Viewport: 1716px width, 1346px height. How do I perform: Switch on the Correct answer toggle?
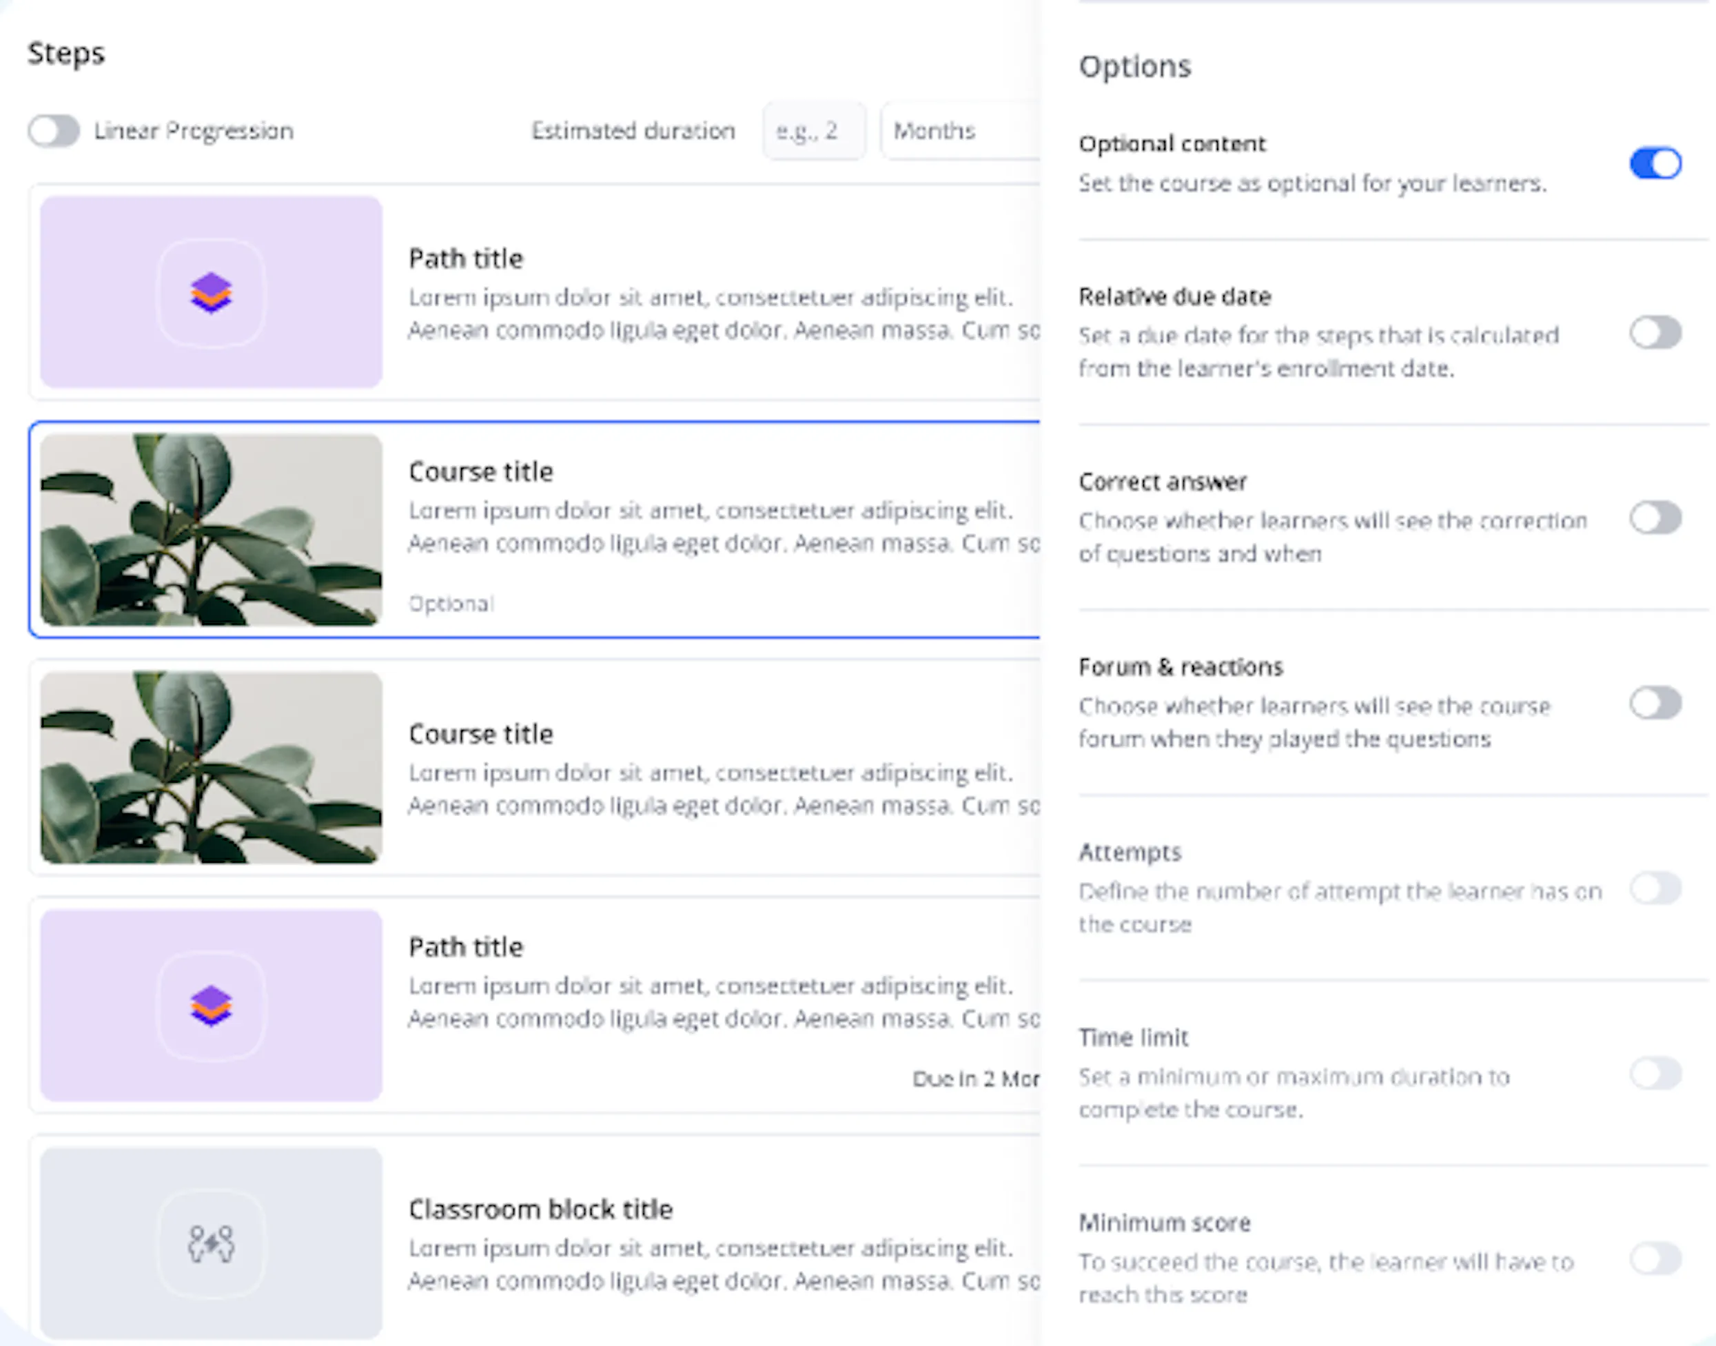coord(1655,518)
